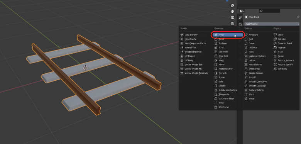Viewport: 301px width, 144px height.
Task: Open the properties editor type dropdown
Action: (242, 11)
